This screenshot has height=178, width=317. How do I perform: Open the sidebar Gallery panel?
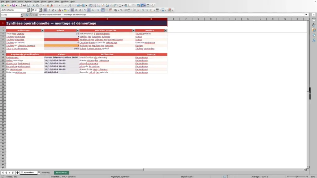[314, 30]
